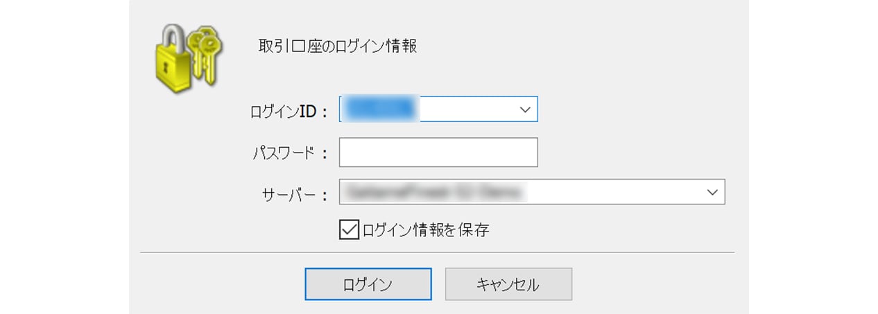This screenshot has width=878, height=314.
Task: Focus the パスワード input field
Action: coord(438,152)
